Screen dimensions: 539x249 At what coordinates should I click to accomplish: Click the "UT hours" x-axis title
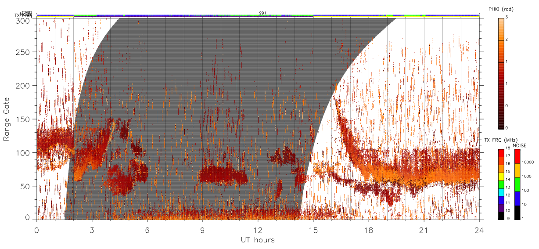pos(258,240)
